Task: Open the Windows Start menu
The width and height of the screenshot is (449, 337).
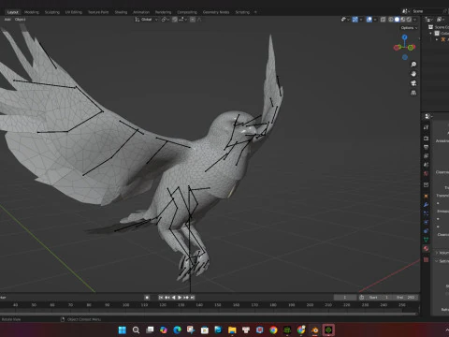Action: pos(123,330)
